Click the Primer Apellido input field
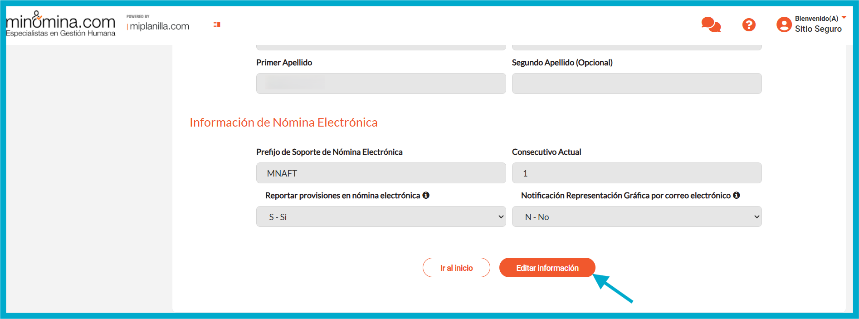Screen dimensions: 859x319 click(381, 83)
